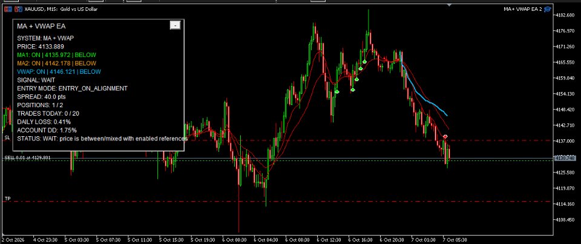Open the One Click Trading panel icon
The image size is (581, 244).
click(x=8, y=9)
